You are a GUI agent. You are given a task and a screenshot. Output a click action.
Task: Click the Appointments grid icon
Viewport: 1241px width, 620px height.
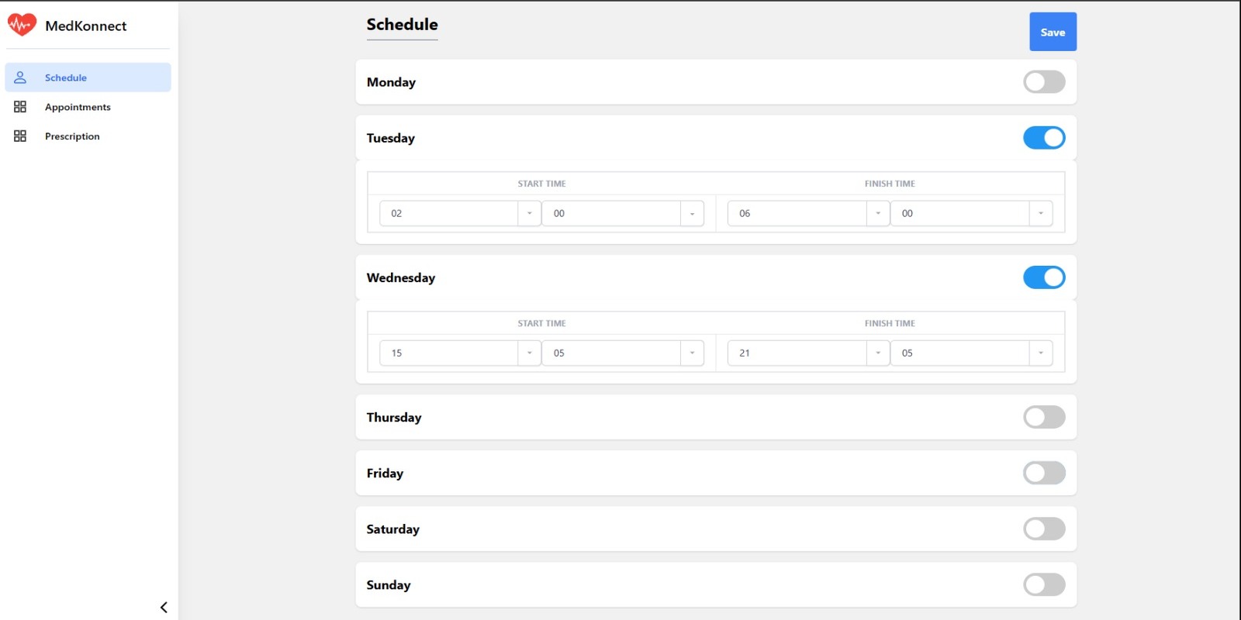[20, 107]
